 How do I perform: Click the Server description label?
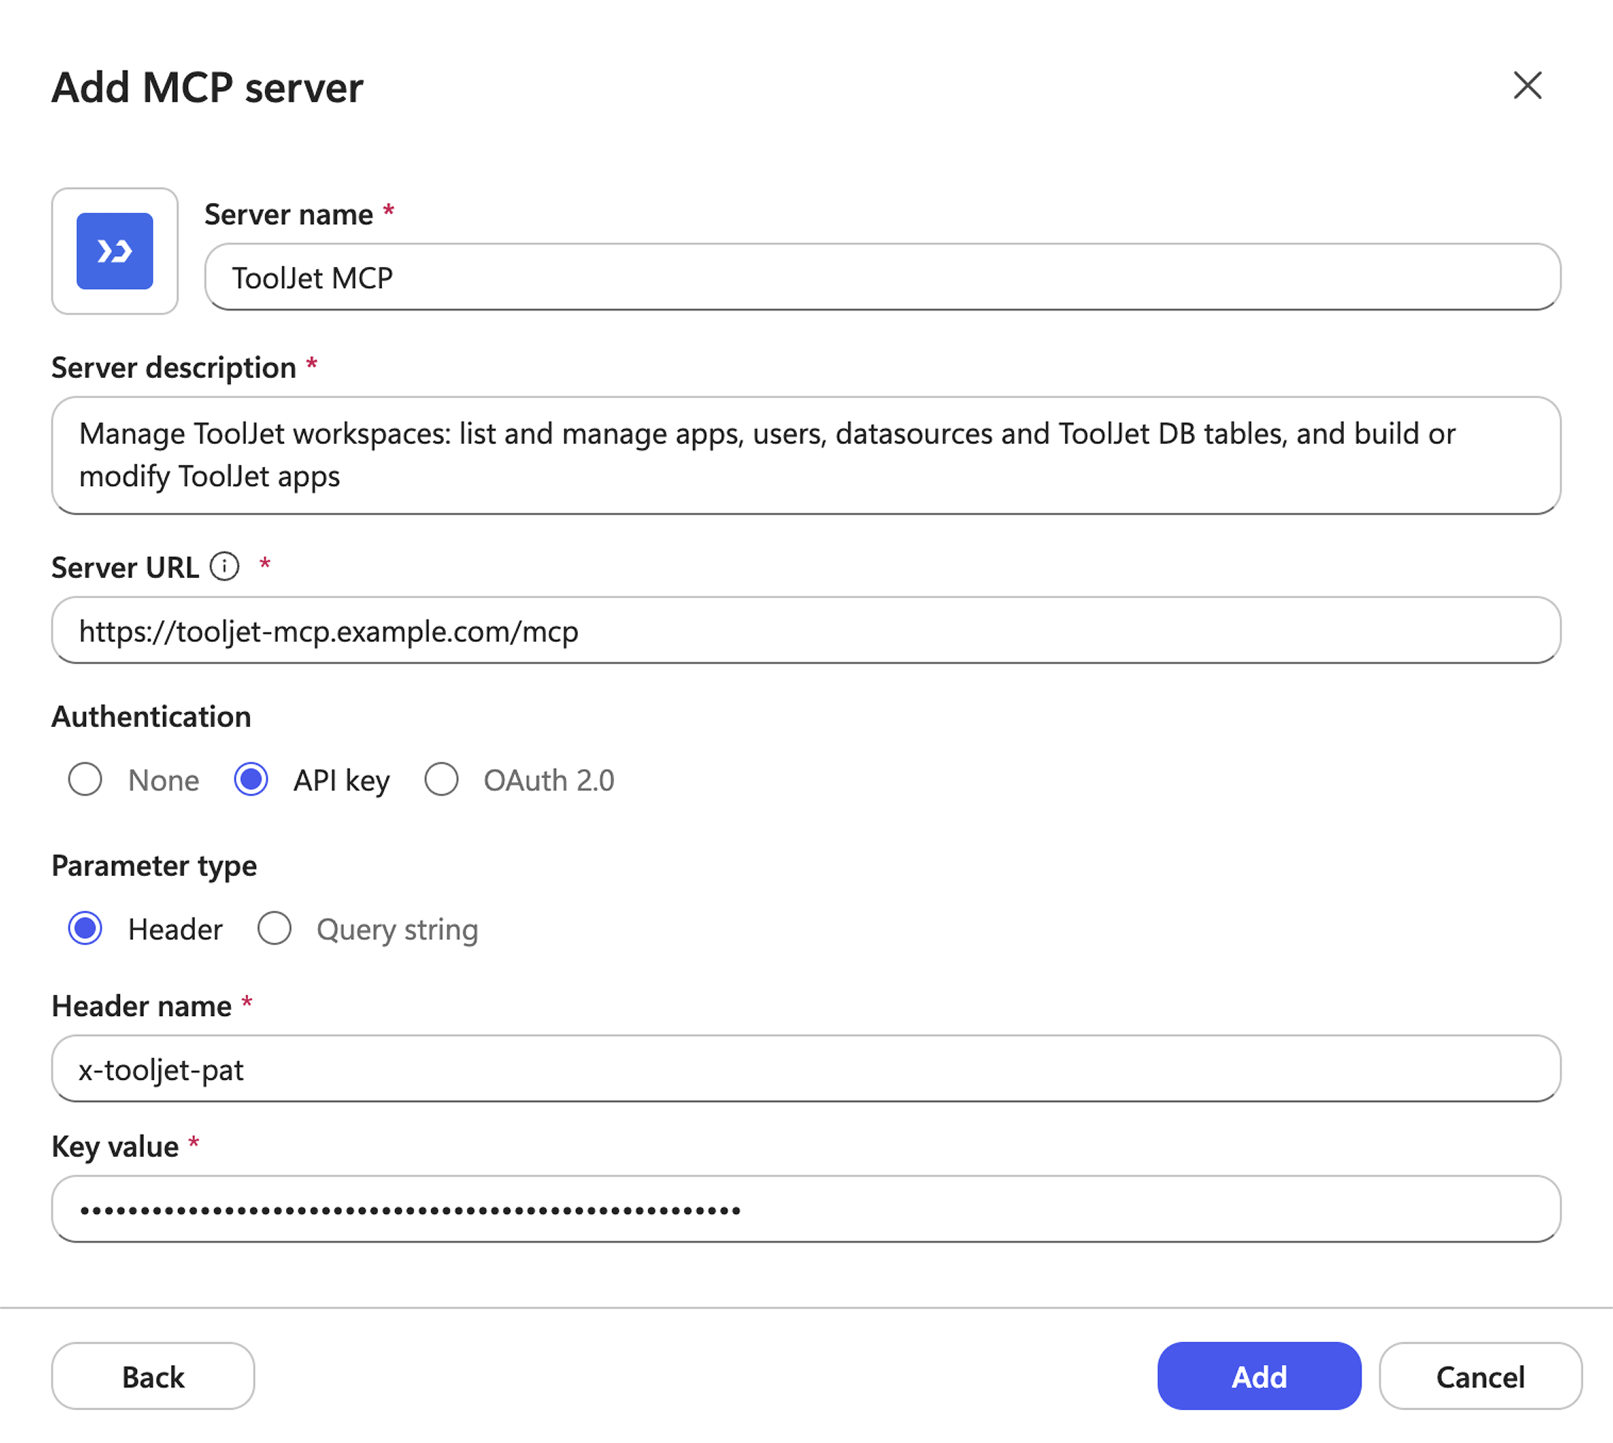(x=174, y=369)
